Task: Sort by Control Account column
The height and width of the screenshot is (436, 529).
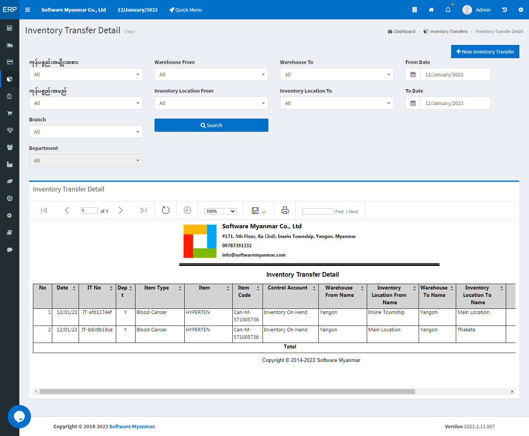Action: click(x=314, y=288)
